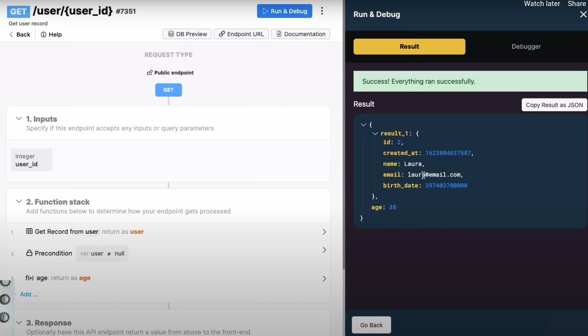Click Add ... to add a function
The width and height of the screenshot is (588, 336).
click(29, 294)
